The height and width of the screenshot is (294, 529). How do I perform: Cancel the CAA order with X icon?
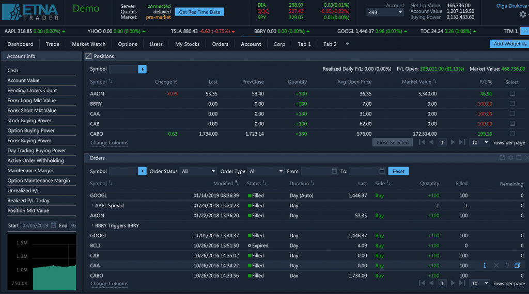(496, 266)
